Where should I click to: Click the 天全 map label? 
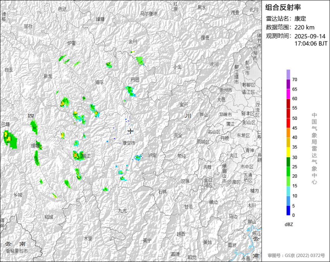pos(178,136)
